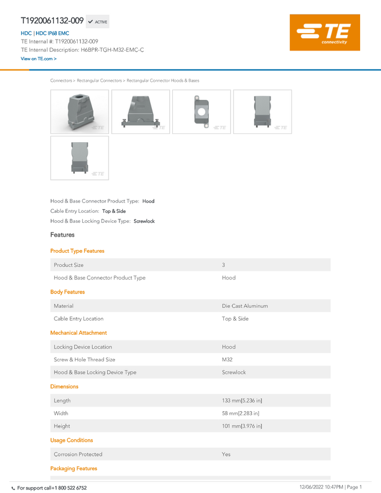Viewport: 381px width, 493px height.
Task: Click Corrosion Protected row label
Action: (x=78, y=454)
